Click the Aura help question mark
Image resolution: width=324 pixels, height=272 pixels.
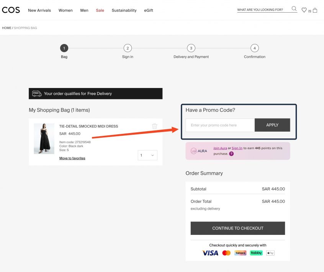[x=231, y=154]
